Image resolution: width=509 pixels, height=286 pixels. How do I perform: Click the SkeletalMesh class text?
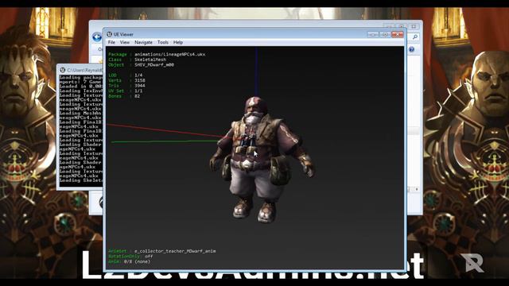tap(150, 60)
